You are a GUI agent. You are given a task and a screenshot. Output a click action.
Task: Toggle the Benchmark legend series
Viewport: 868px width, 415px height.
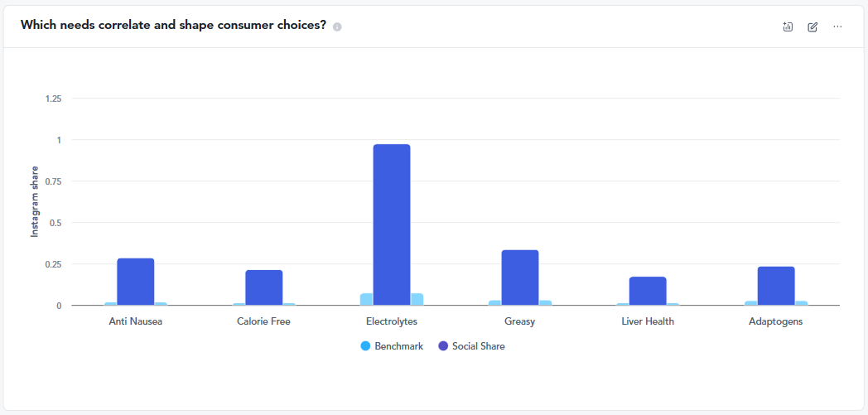click(x=398, y=346)
